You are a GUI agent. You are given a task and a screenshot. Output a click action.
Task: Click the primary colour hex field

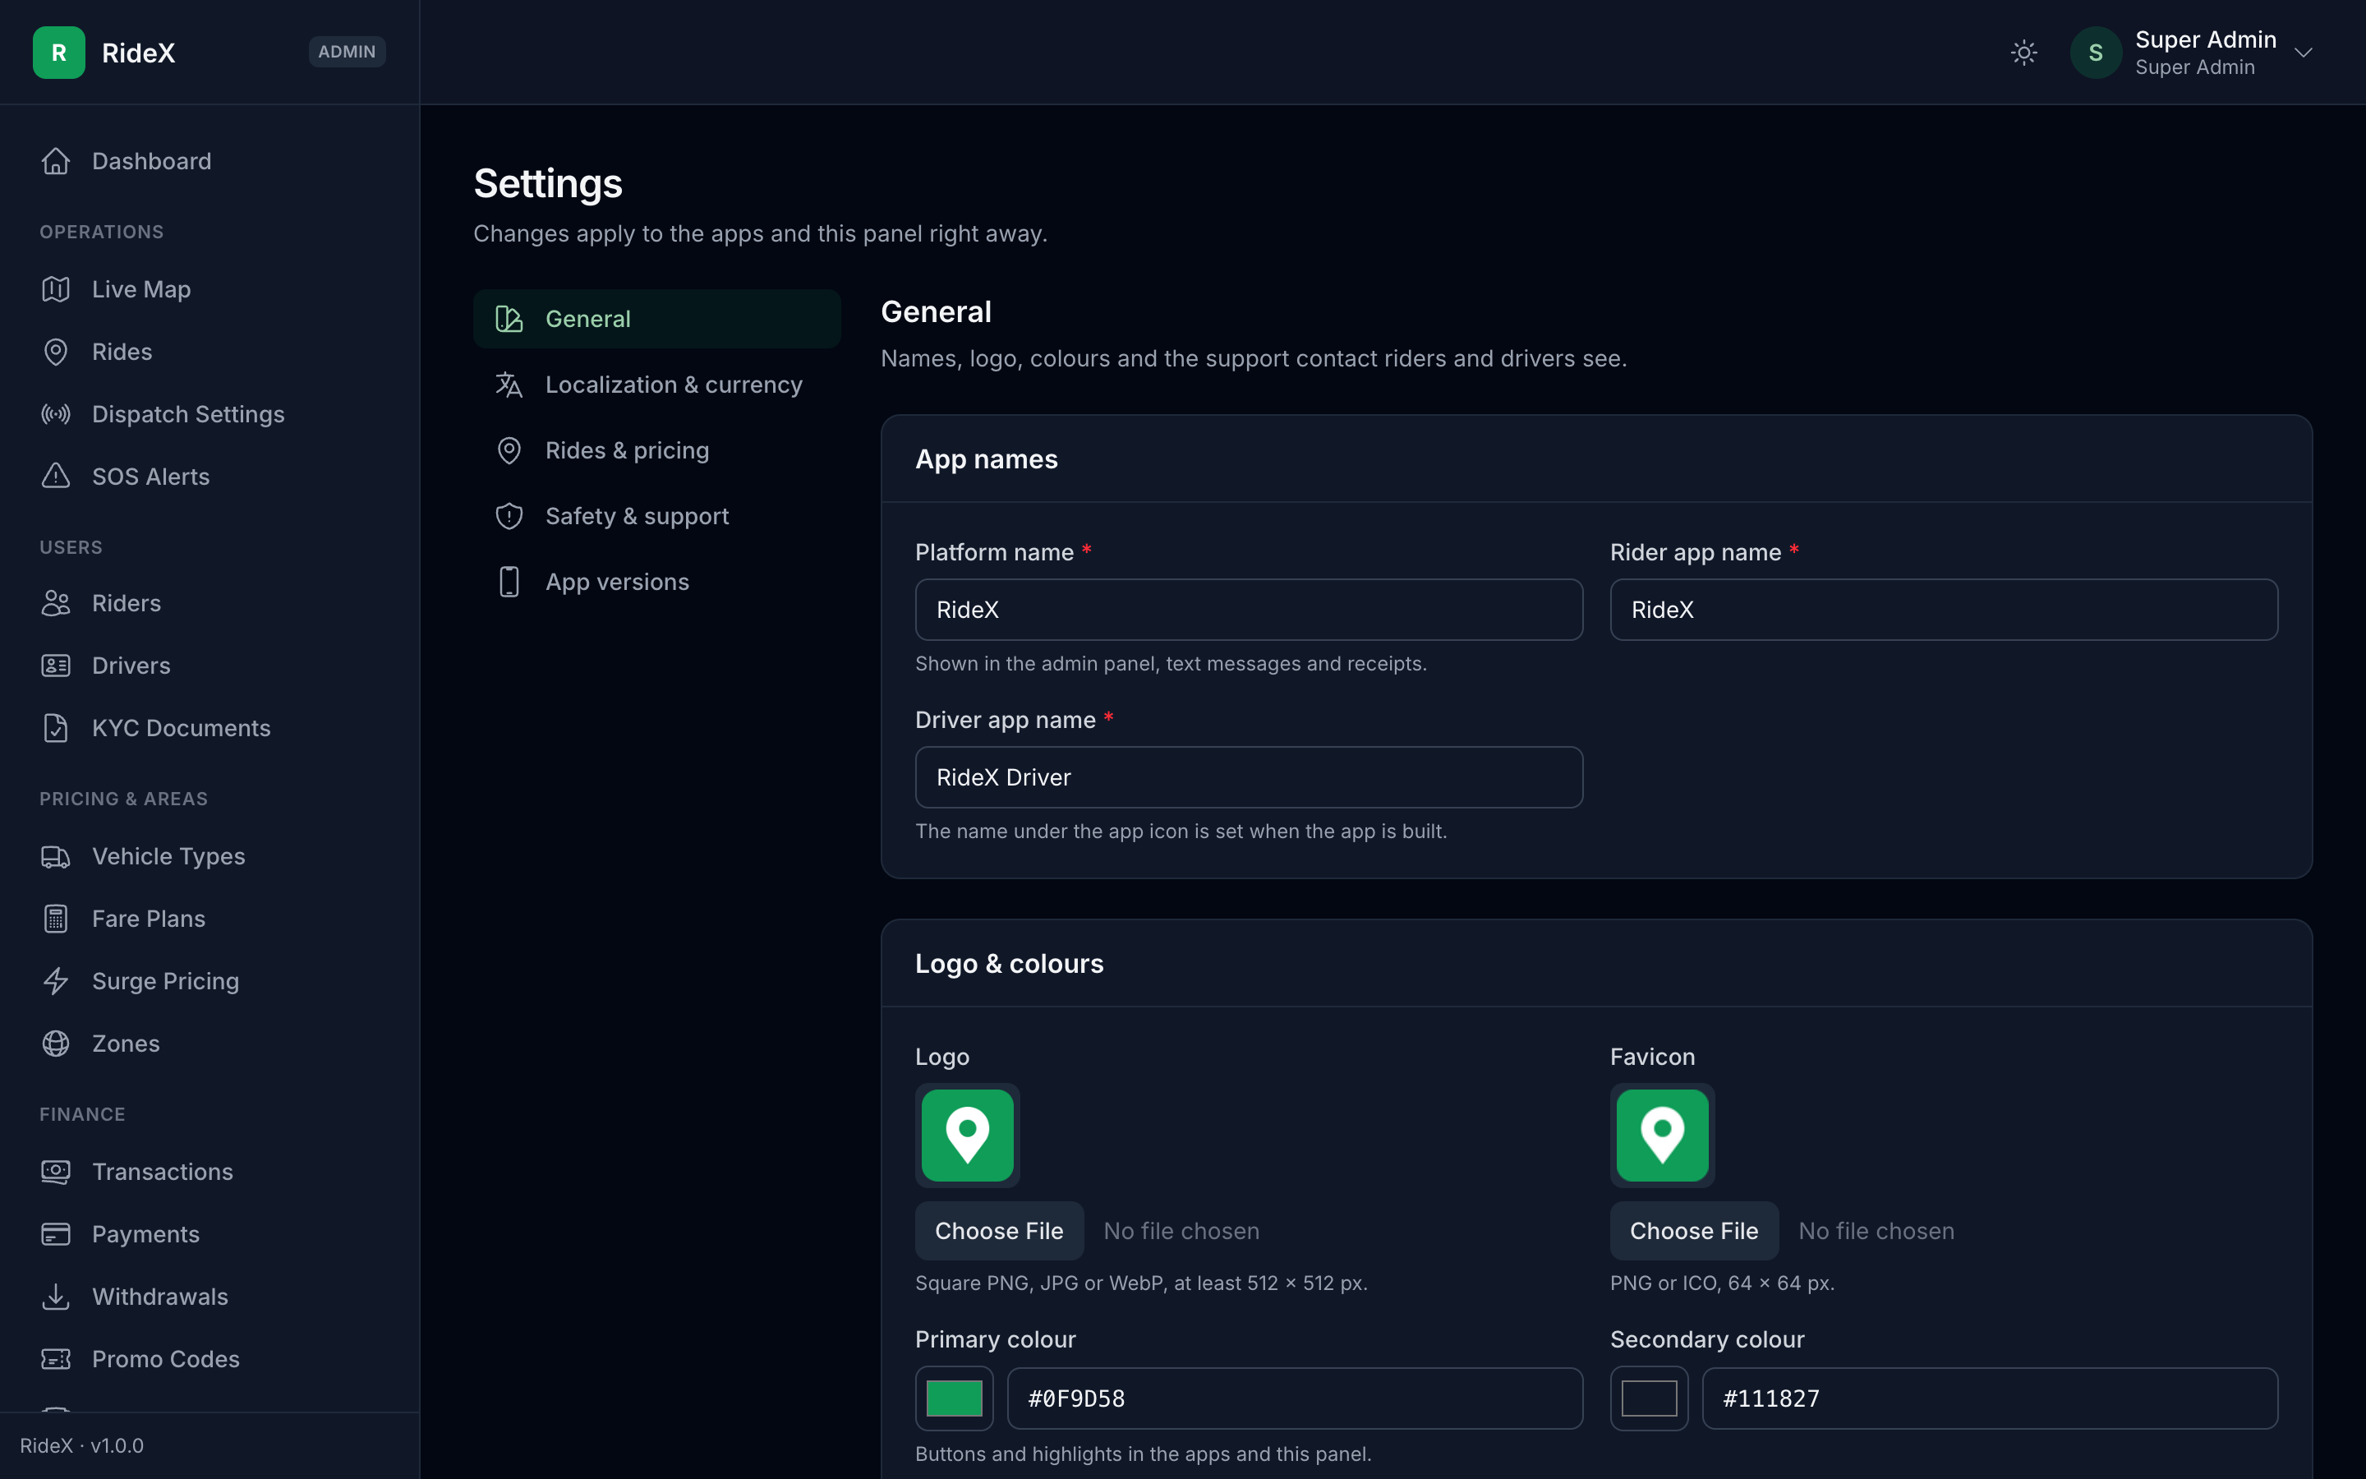pos(1296,1398)
